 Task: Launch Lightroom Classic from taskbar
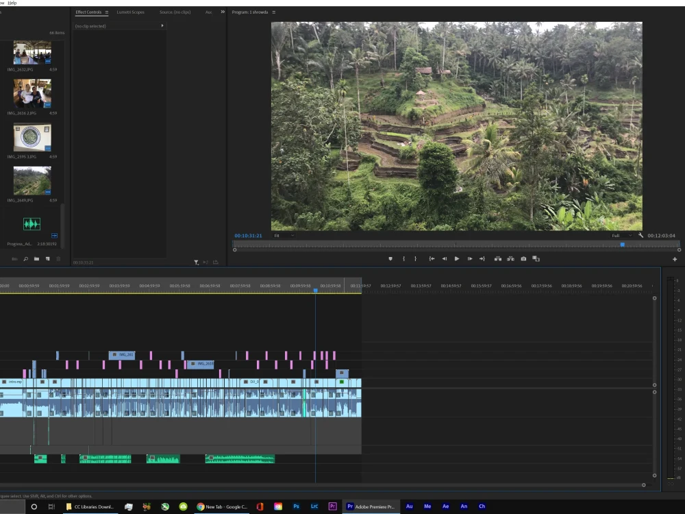click(314, 506)
